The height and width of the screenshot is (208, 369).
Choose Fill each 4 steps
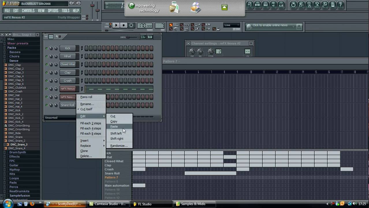coord(91,129)
